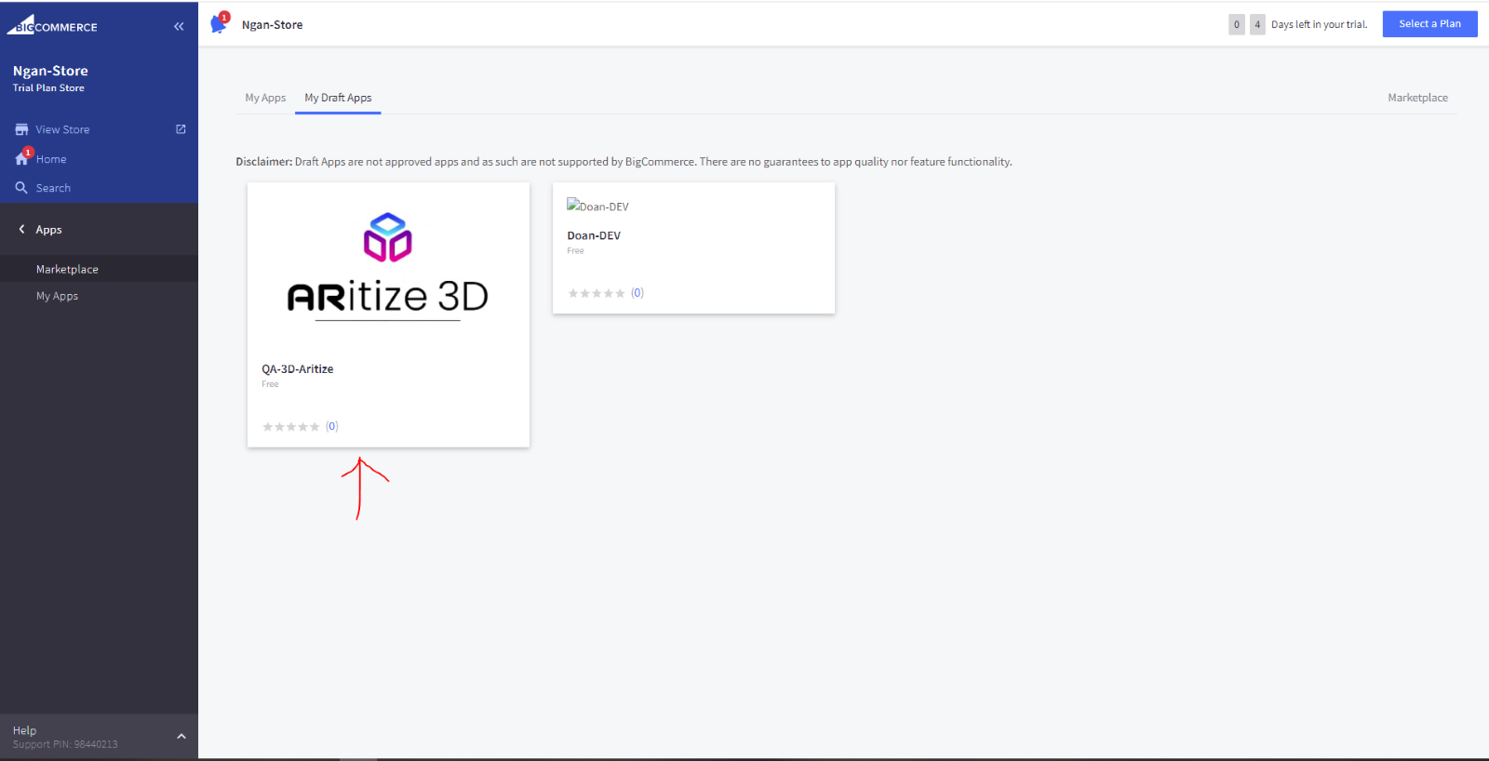The height and width of the screenshot is (761, 1489).
Task: Click the Home house icon
Action: pyautogui.click(x=21, y=159)
